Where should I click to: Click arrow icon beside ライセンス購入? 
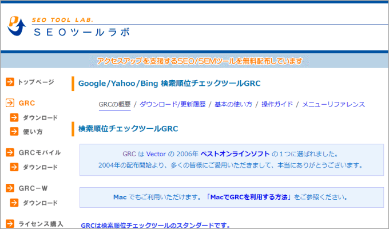[x=10, y=223]
